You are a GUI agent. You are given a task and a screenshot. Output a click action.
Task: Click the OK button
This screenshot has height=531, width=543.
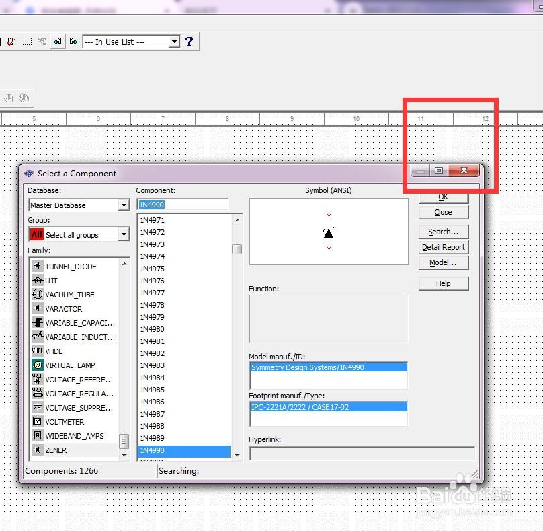[444, 197]
